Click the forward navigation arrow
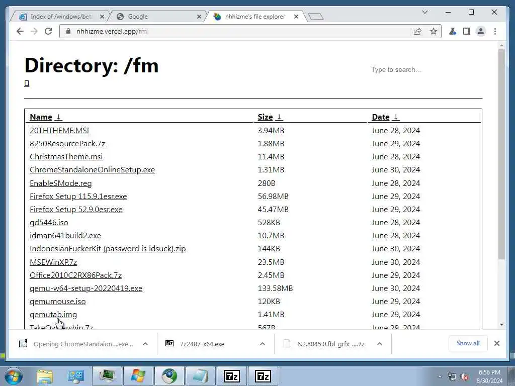The width and height of the screenshot is (515, 386). click(34, 31)
